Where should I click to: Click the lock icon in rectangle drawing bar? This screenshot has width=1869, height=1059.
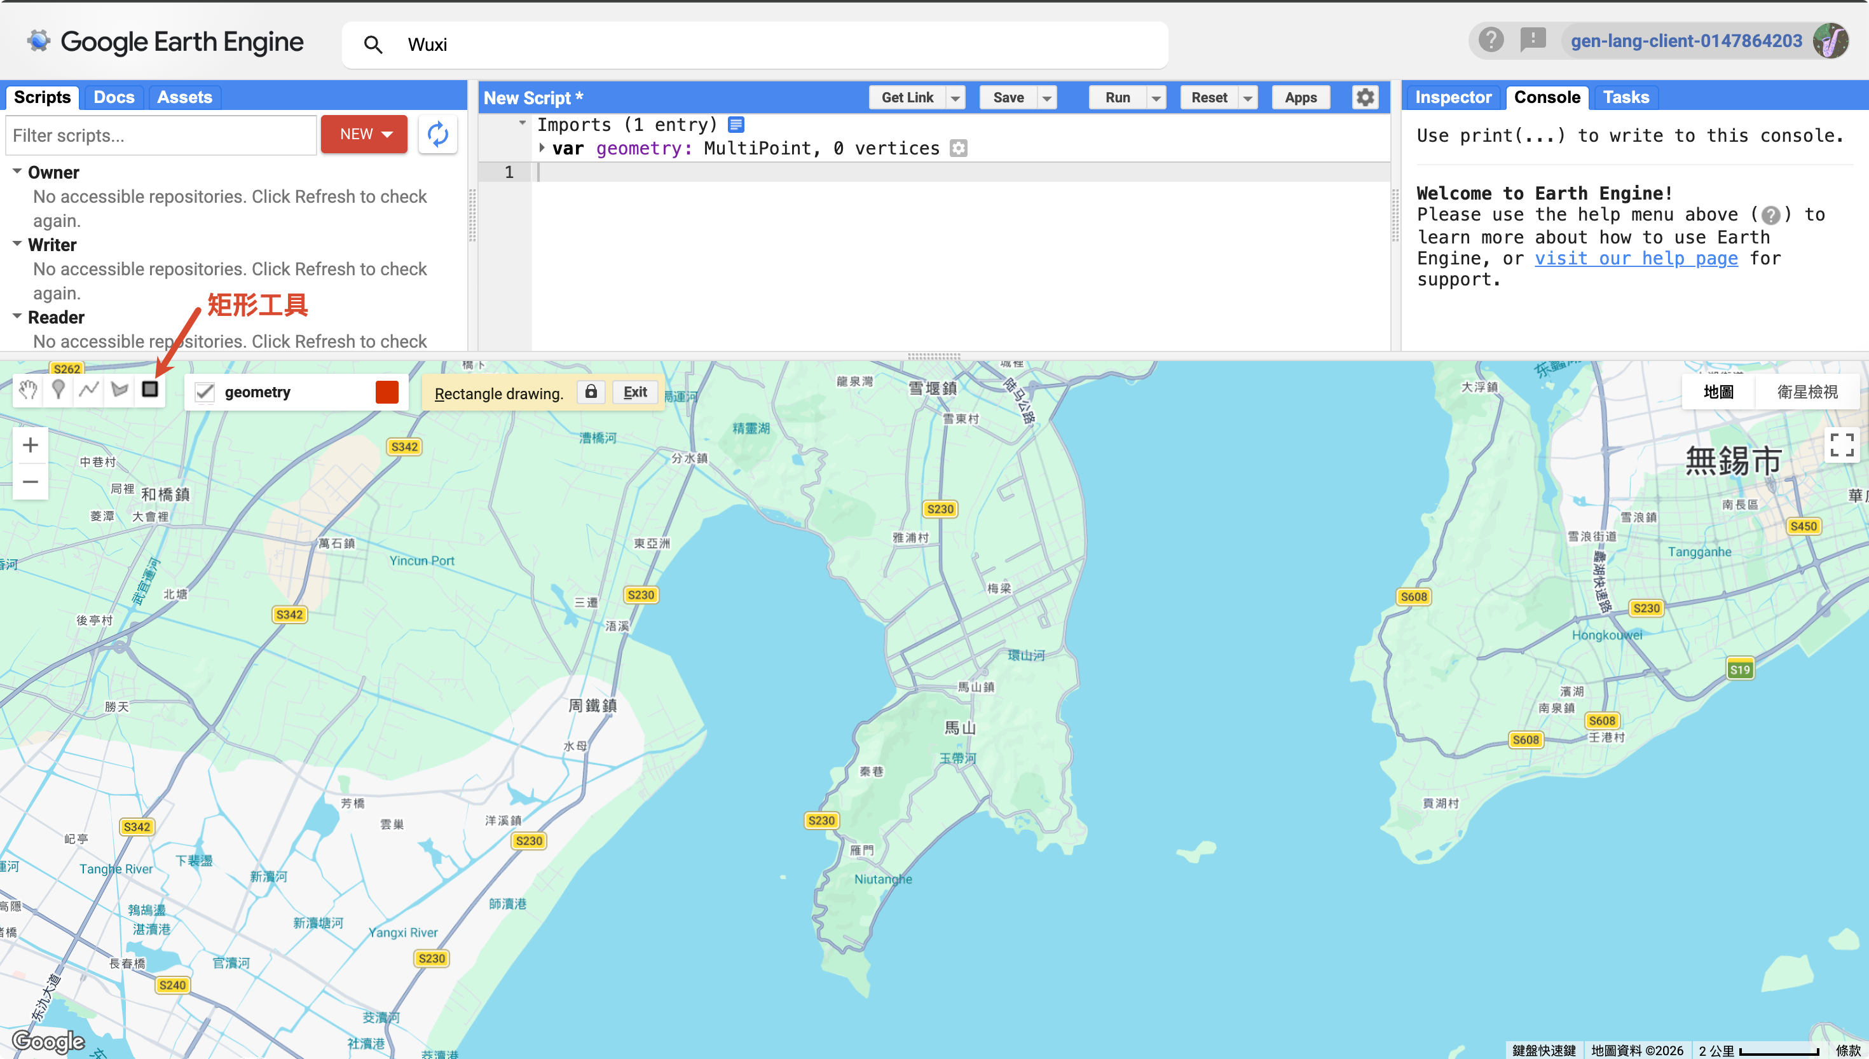pos(591,392)
